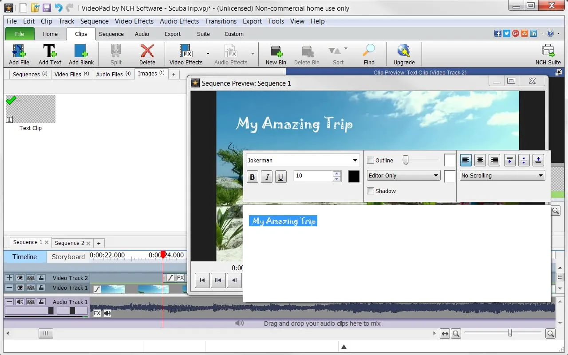
Task: Click the Add Blank clip icon
Action: [81, 54]
